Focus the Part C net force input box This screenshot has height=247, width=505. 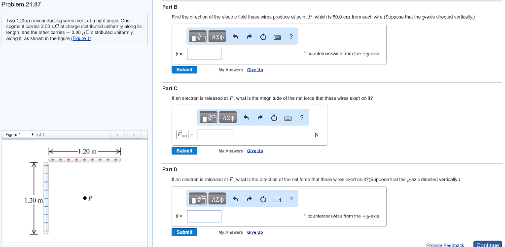[x=215, y=135]
